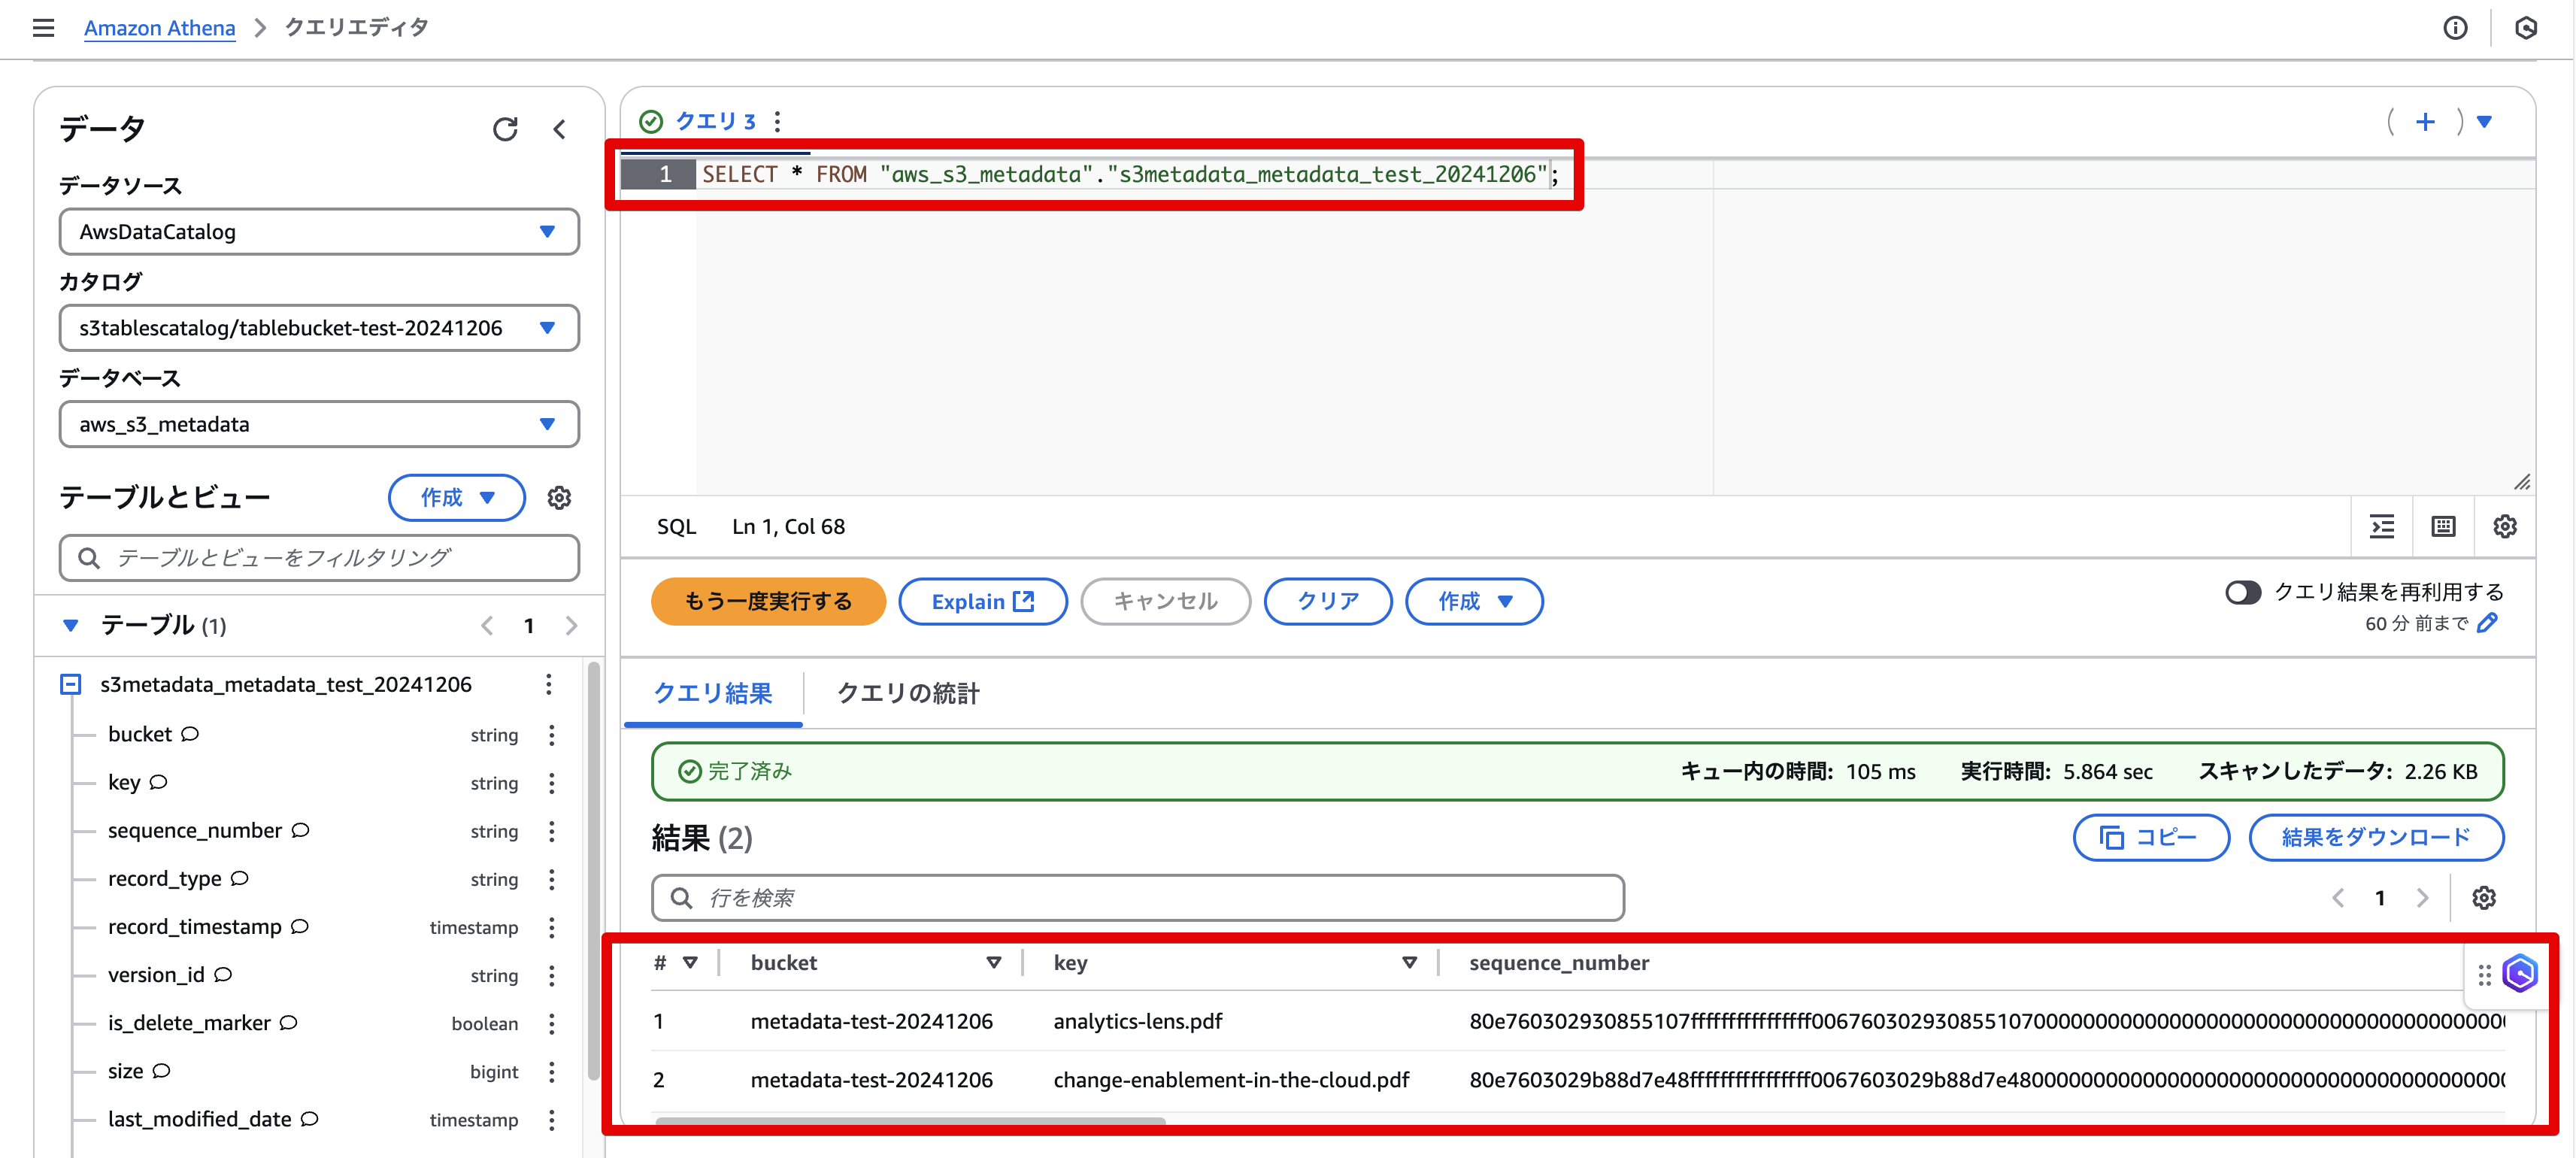The image size is (2576, 1158).
Task: Open results table settings gear
Action: 2483,898
